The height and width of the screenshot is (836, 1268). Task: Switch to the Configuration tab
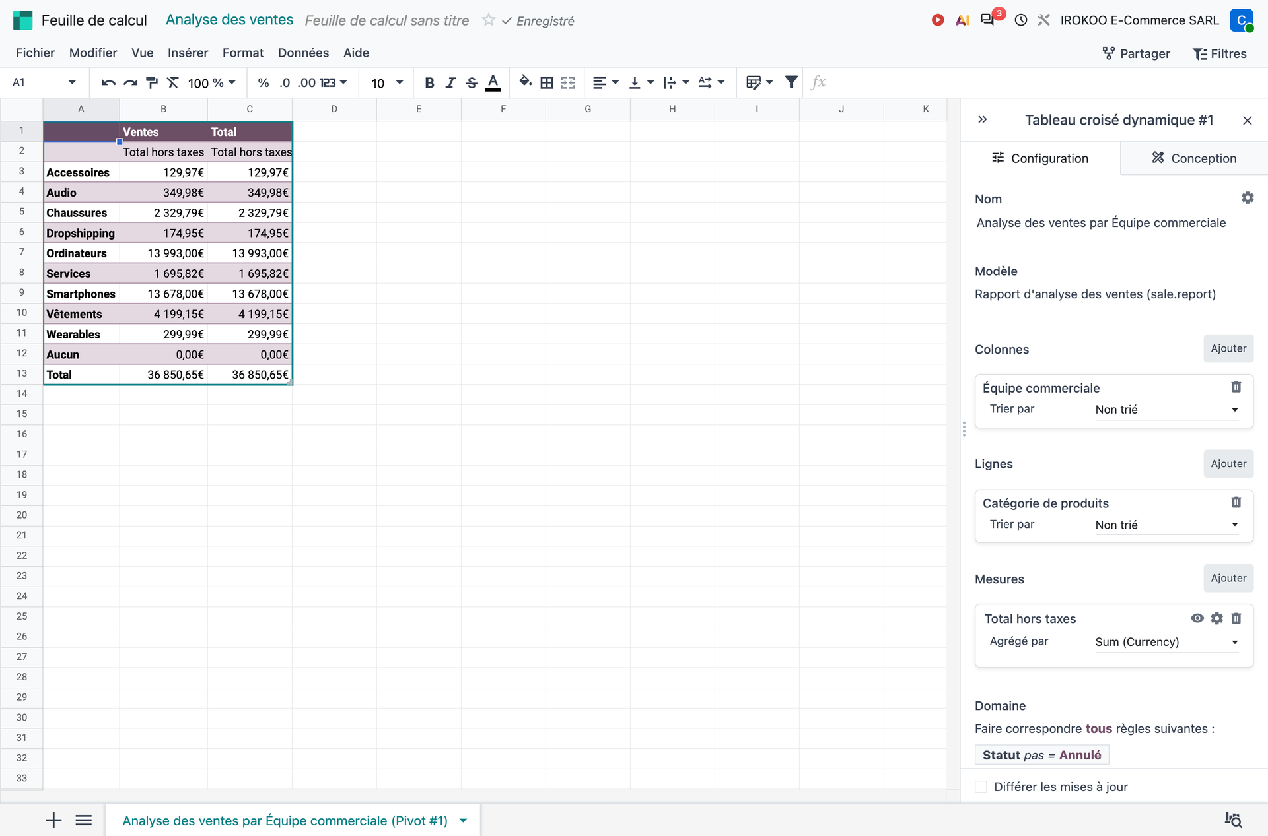(1041, 158)
